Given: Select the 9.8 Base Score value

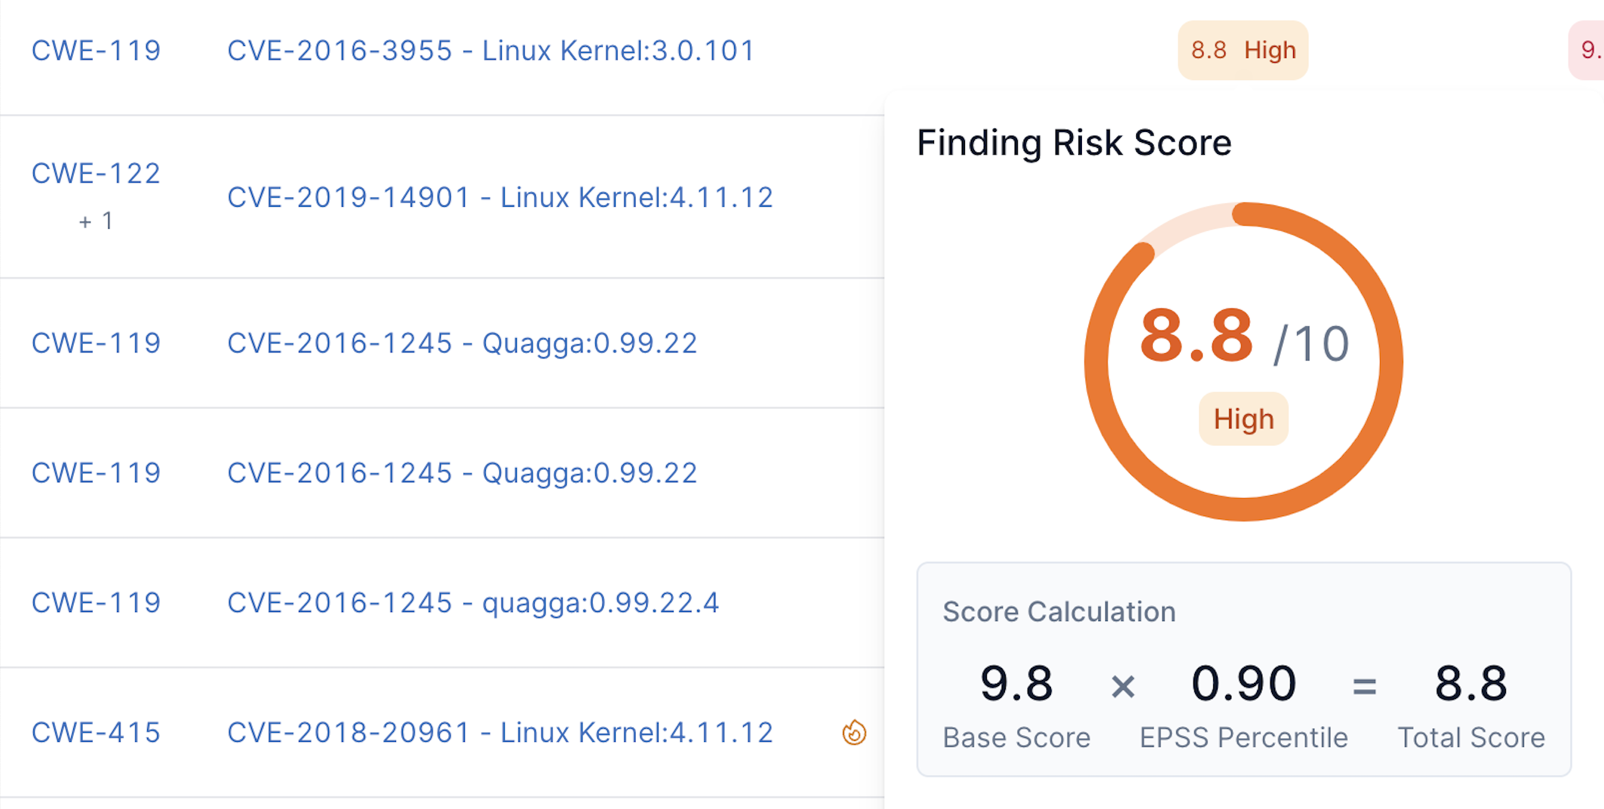Looking at the screenshot, I should [1016, 684].
